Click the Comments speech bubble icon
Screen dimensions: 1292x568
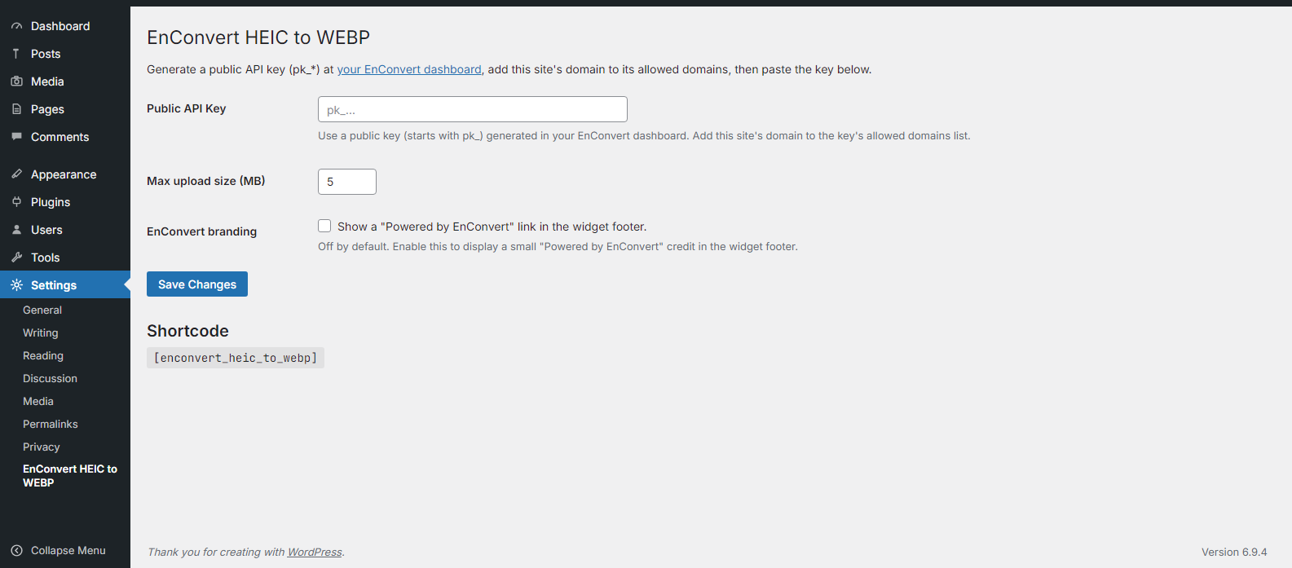[16, 137]
